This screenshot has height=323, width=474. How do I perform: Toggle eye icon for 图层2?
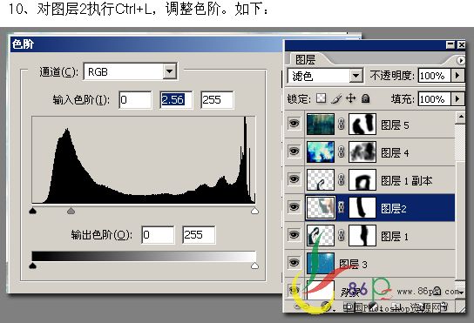click(x=294, y=207)
